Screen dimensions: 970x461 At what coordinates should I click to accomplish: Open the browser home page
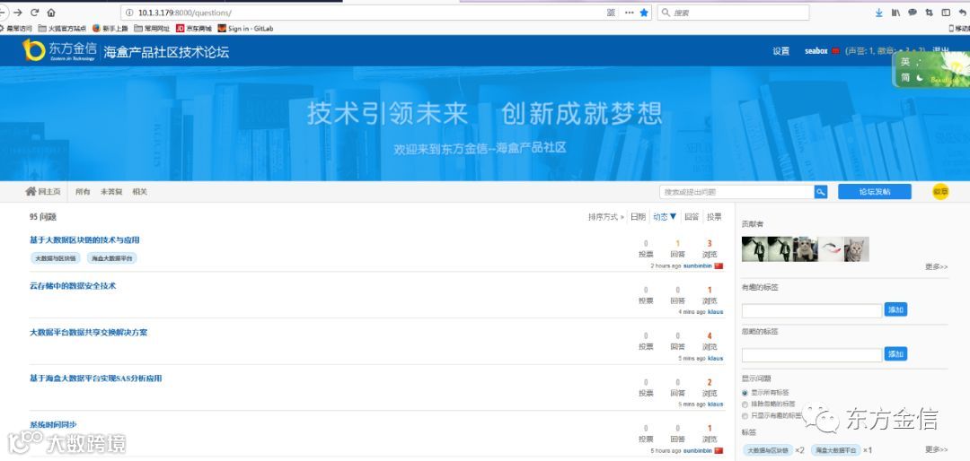point(50,13)
